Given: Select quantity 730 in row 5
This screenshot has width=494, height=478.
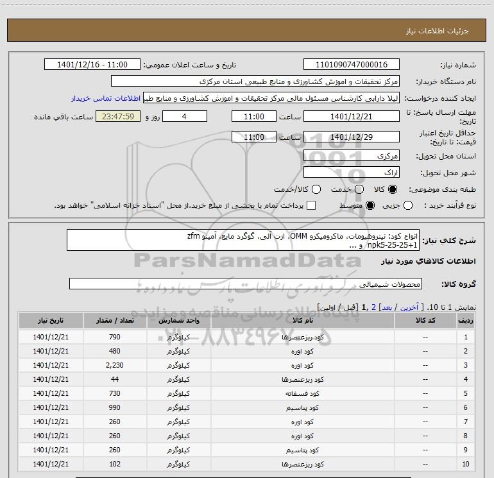Looking at the screenshot, I should tap(115, 393).
